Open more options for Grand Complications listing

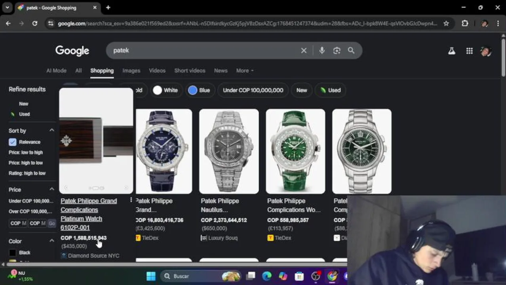click(131, 200)
